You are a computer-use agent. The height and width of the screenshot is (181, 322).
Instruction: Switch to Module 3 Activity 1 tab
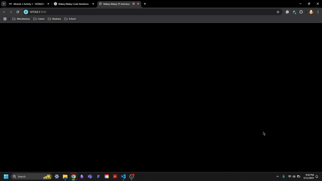coord(29,4)
